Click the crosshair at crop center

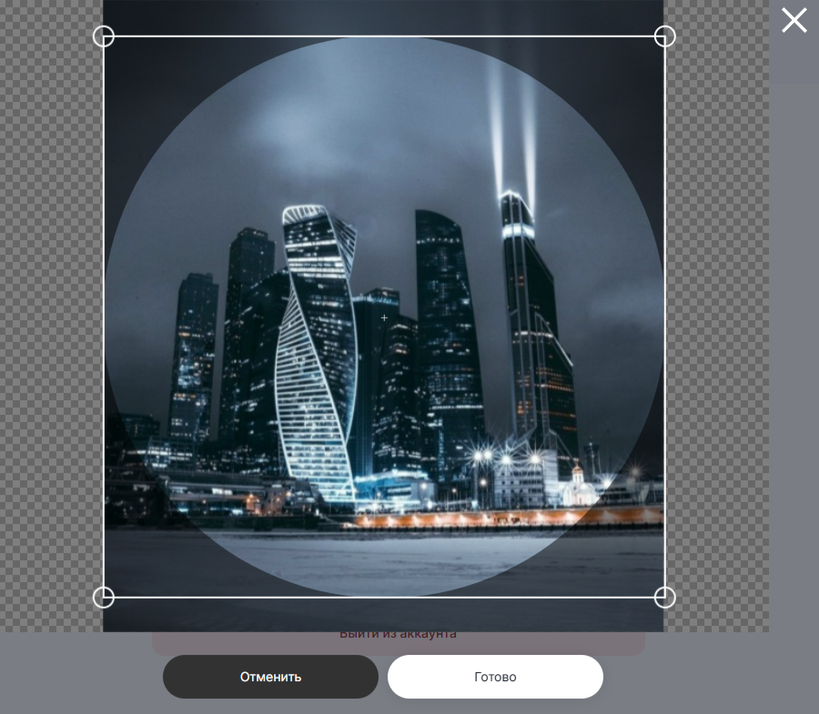(384, 317)
